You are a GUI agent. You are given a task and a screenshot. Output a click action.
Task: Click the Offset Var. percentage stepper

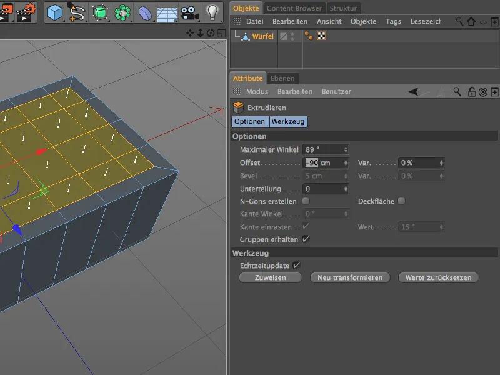coord(441,162)
